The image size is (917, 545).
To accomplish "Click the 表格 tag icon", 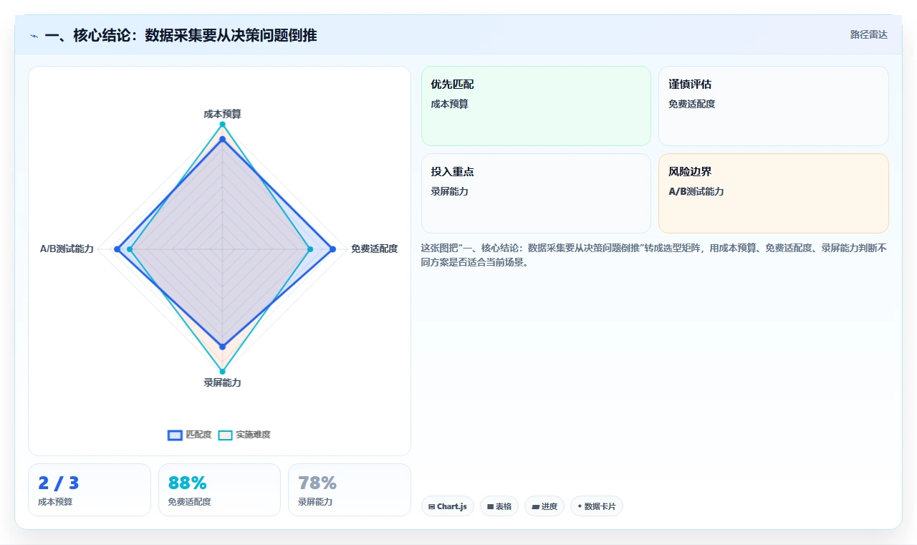I will point(490,506).
